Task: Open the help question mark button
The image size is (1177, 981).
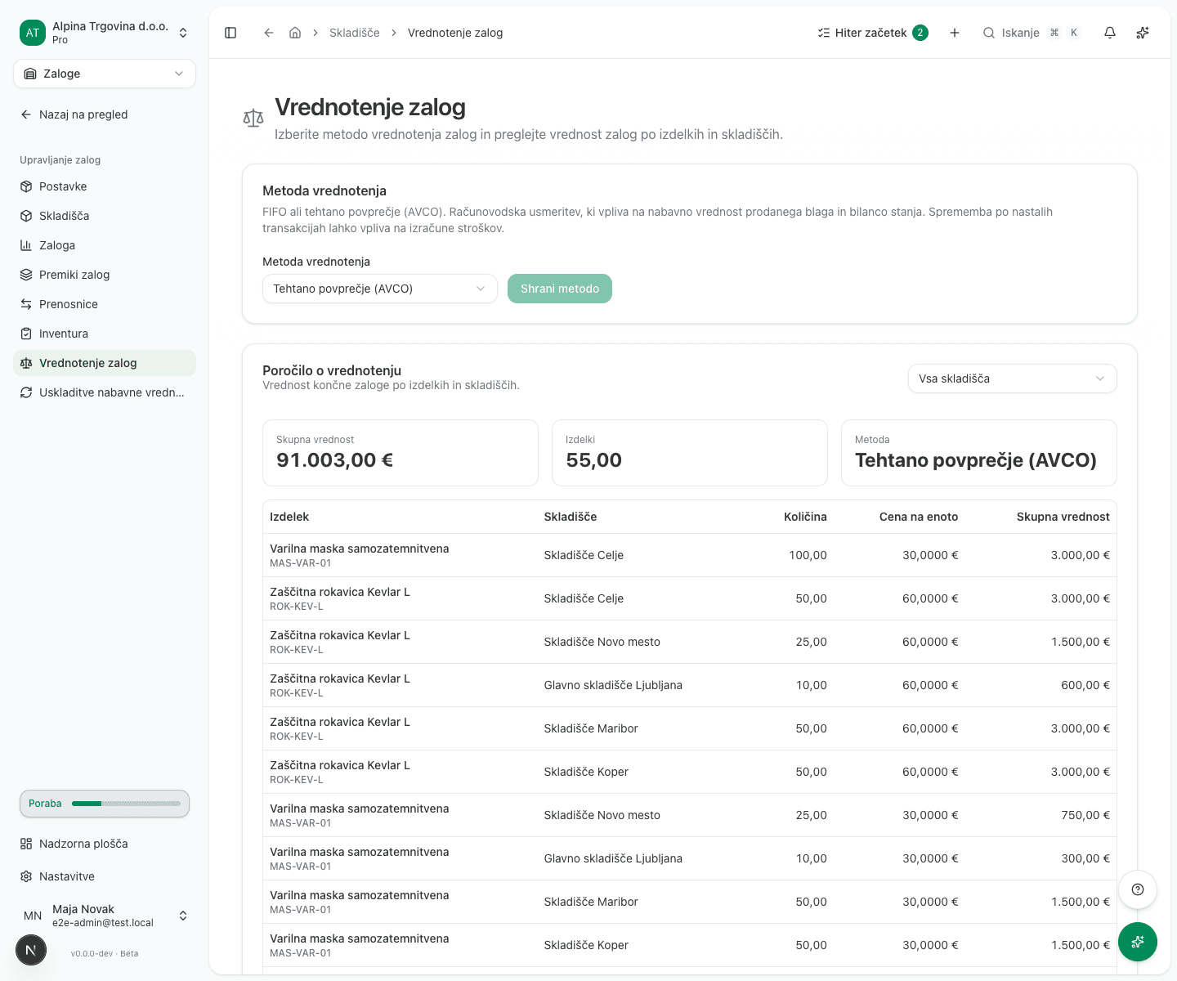Action: pos(1138,889)
